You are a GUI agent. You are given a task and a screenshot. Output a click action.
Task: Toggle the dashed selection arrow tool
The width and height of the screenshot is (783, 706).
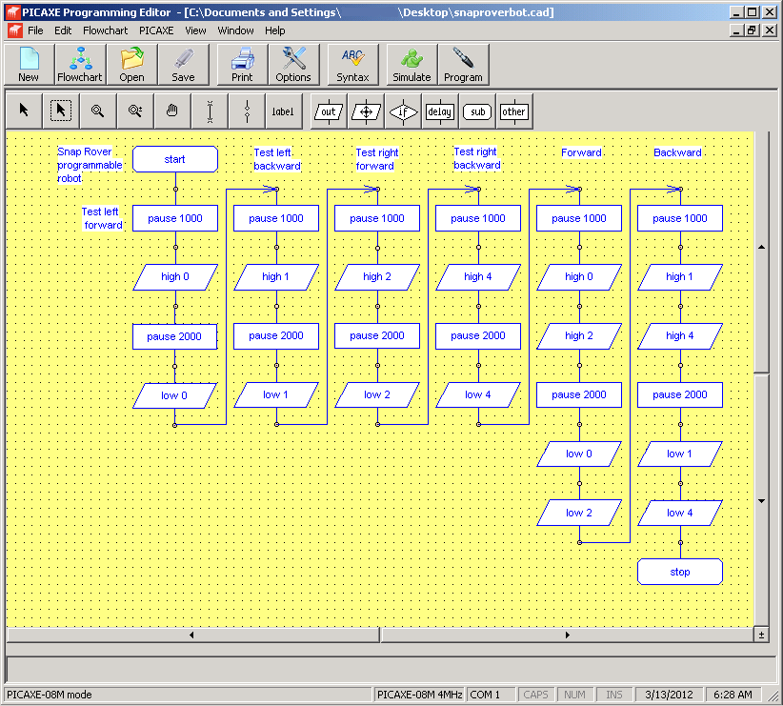point(60,111)
